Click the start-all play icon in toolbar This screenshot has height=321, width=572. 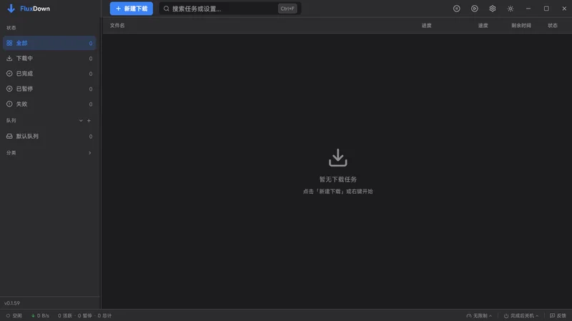coord(474,9)
